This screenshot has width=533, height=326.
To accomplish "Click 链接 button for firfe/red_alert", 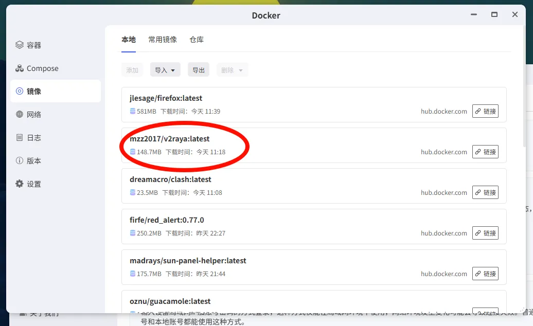I will [x=485, y=233].
